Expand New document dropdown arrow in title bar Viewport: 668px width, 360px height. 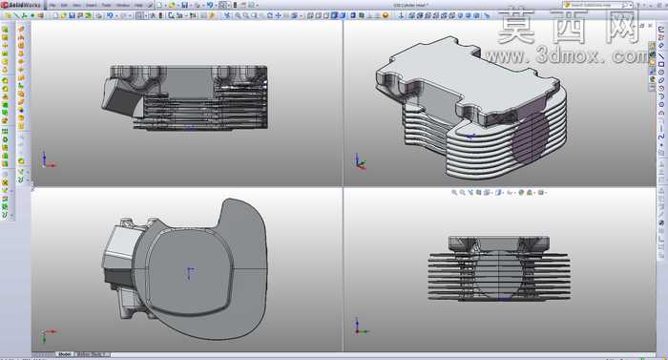coord(166,5)
